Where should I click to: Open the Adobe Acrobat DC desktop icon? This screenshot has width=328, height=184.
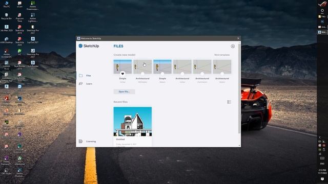click(7, 53)
